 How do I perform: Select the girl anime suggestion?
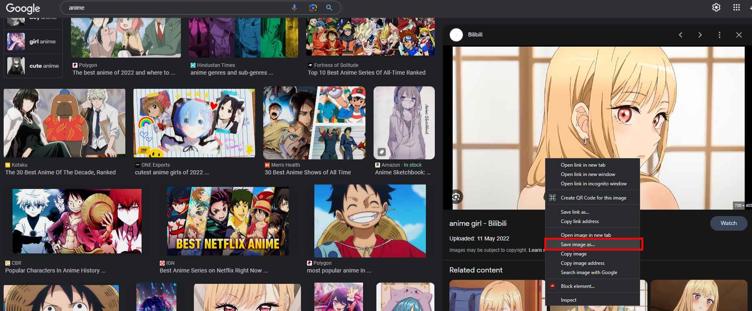point(33,41)
